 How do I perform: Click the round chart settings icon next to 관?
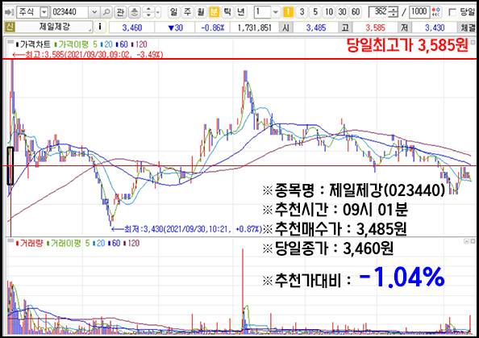click(134, 12)
